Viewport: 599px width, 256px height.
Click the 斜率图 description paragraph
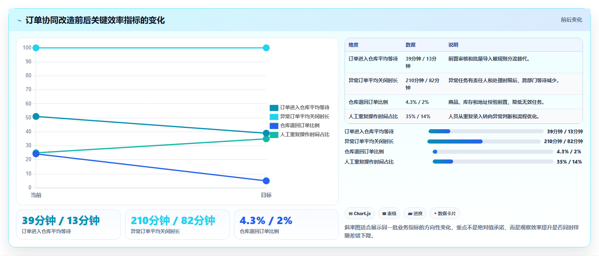(x=462, y=231)
